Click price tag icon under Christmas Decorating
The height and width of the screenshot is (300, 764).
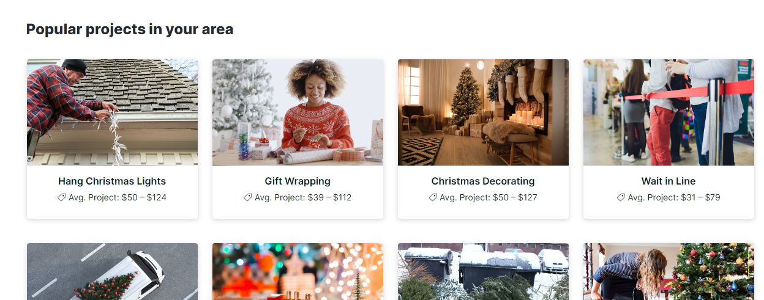tap(433, 198)
